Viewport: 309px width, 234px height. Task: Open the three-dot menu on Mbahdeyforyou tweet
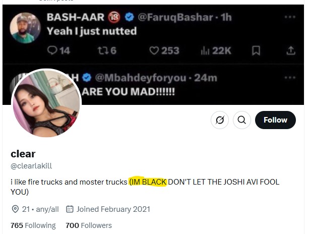[x=290, y=78]
